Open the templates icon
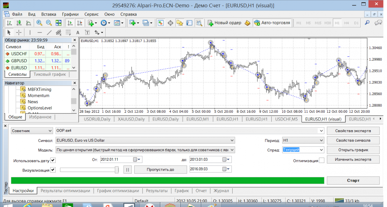The height and width of the screenshot is (207, 387). (x=118, y=23)
